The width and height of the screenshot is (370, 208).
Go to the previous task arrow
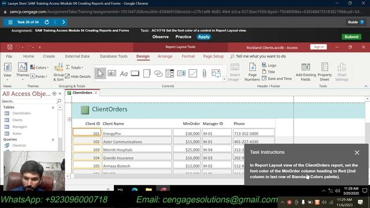(55, 22)
